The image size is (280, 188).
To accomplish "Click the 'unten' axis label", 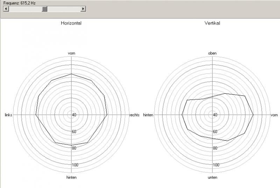I will point(212,177).
